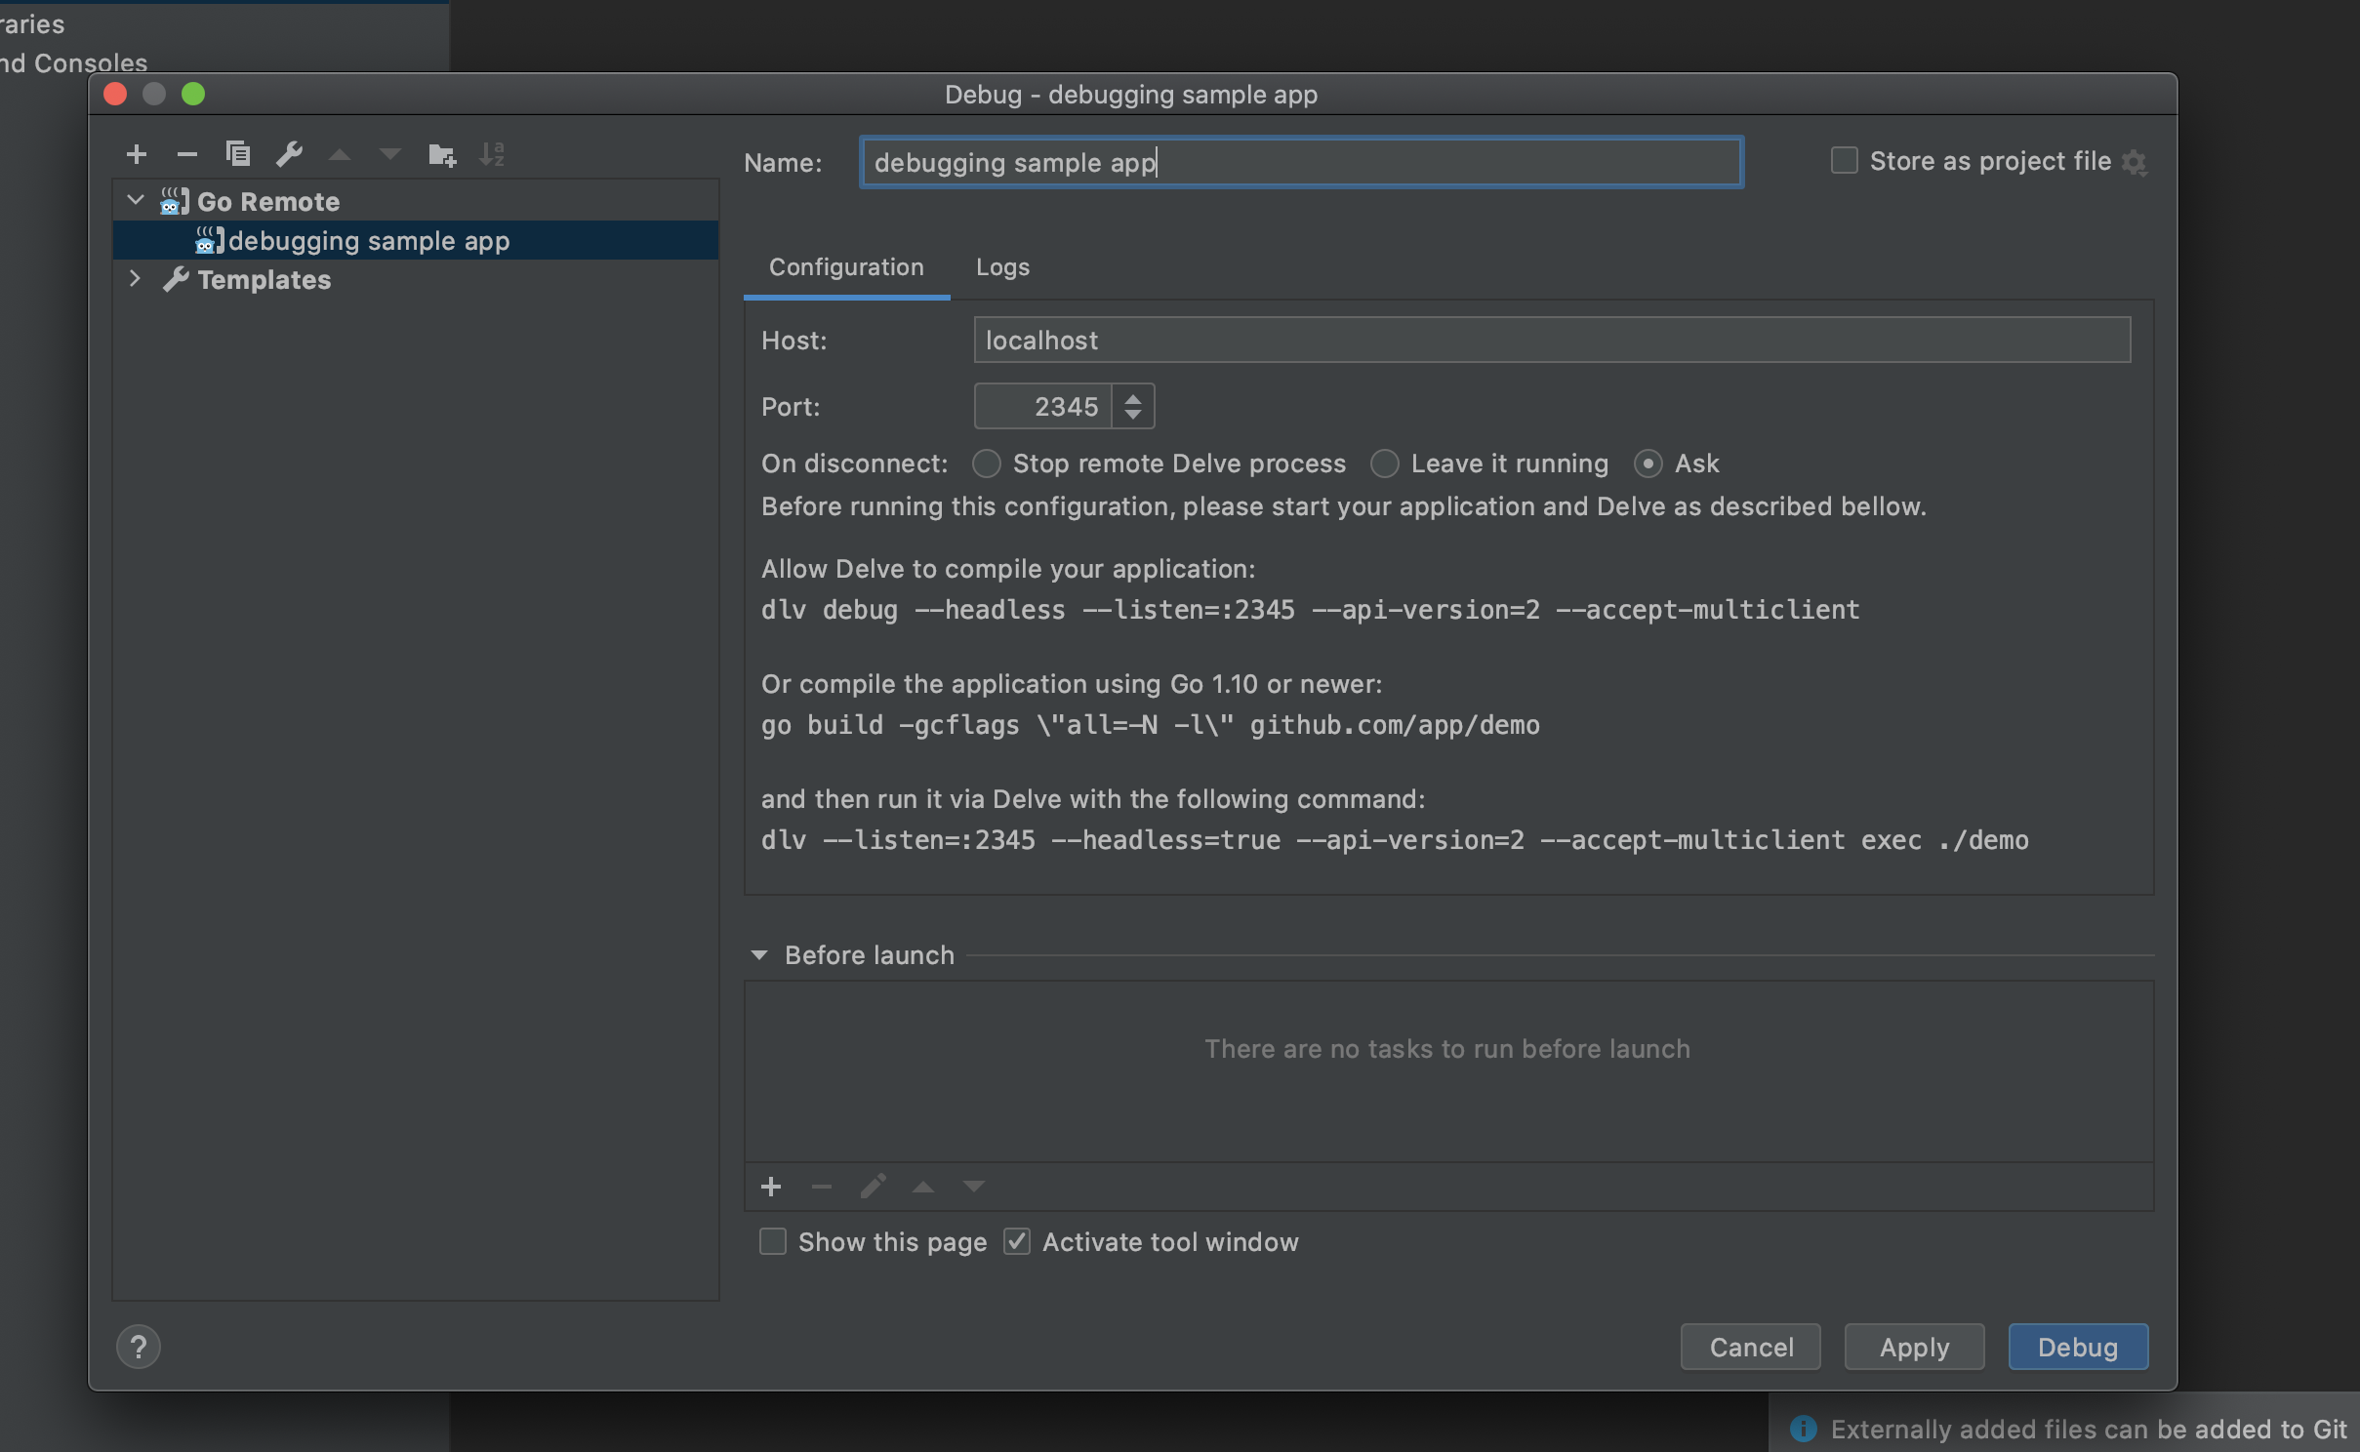The width and height of the screenshot is (2360, 1452).
Task: Click the Copy Configuration icon
Action: tap(238, 154)
